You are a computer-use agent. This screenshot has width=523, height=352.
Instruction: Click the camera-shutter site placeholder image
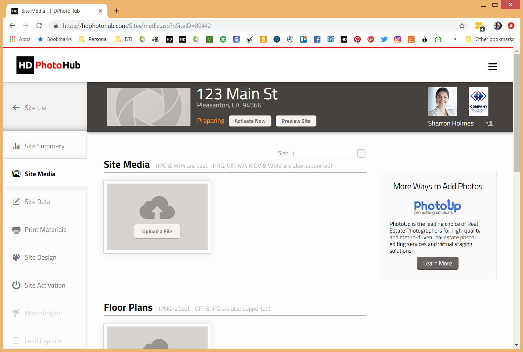149,107
